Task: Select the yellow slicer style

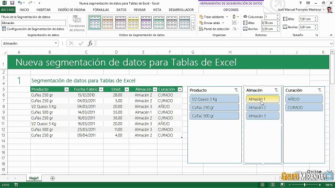Action: click(133, 22)
